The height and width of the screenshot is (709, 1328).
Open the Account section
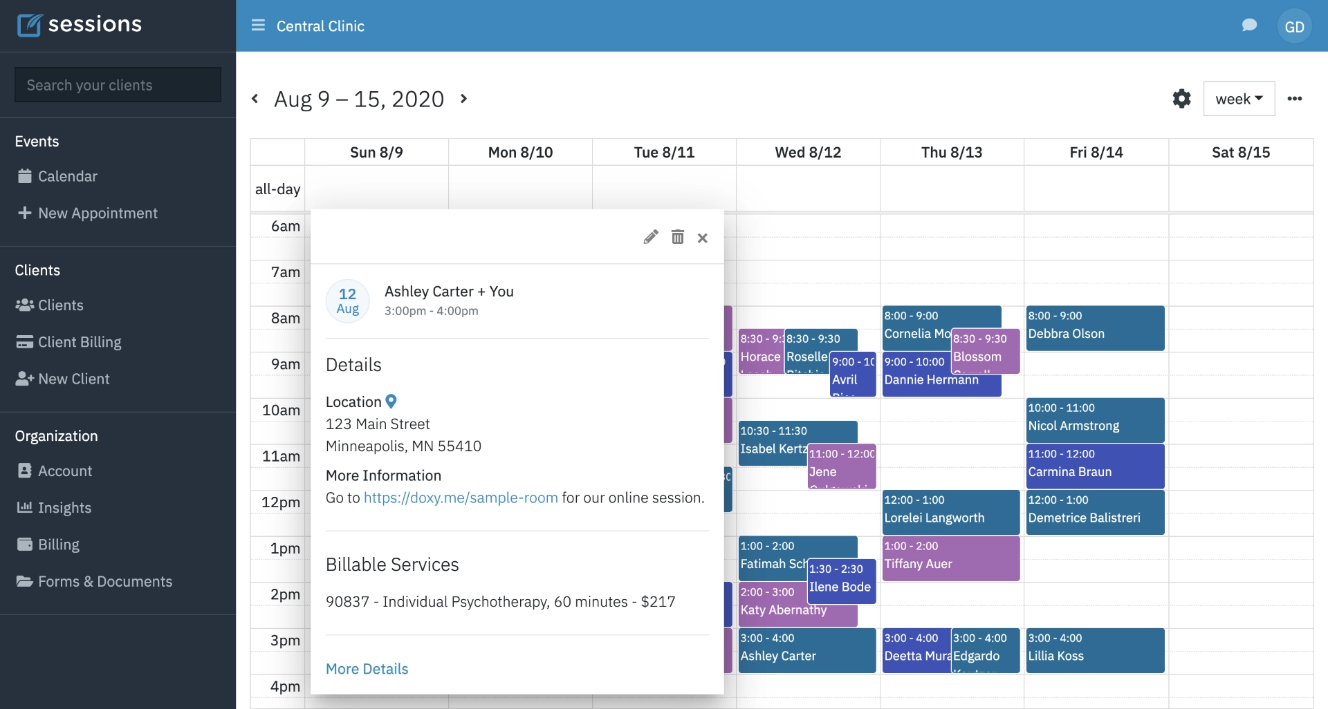pyautogui.click(x=65, y=471)
